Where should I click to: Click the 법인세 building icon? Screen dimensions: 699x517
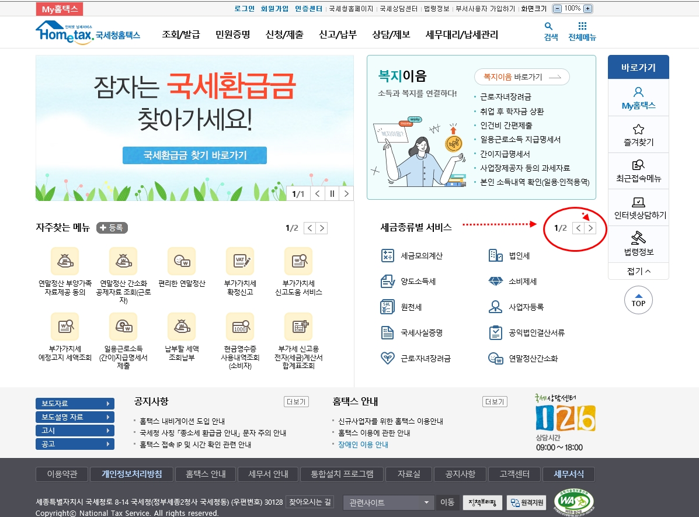(x=496, y=256)
